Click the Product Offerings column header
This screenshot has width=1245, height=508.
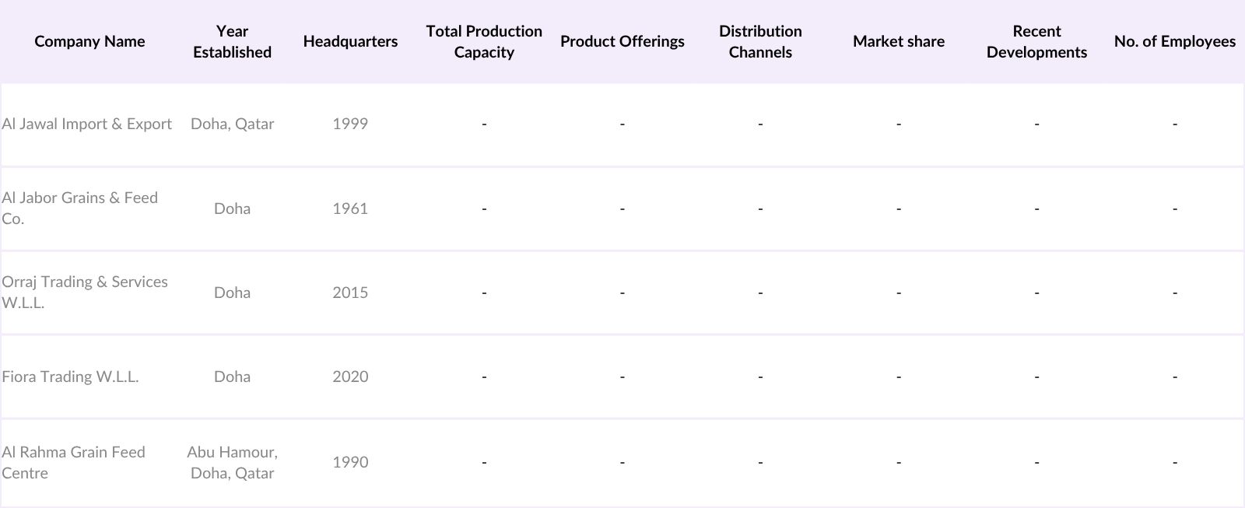[x=622, y=41]
